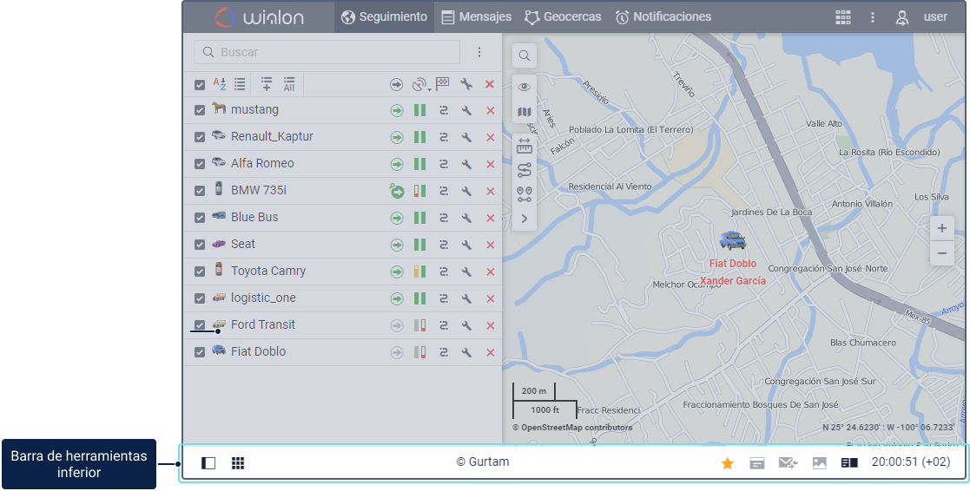Toggle the work area panel icon
Viewport: 970px width, 491px height.
[208, 462]
